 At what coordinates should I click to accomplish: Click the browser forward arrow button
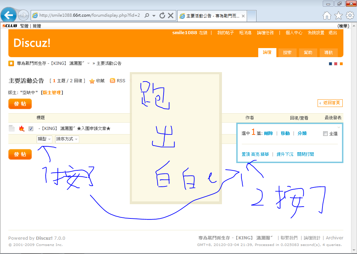click(23, 15)
